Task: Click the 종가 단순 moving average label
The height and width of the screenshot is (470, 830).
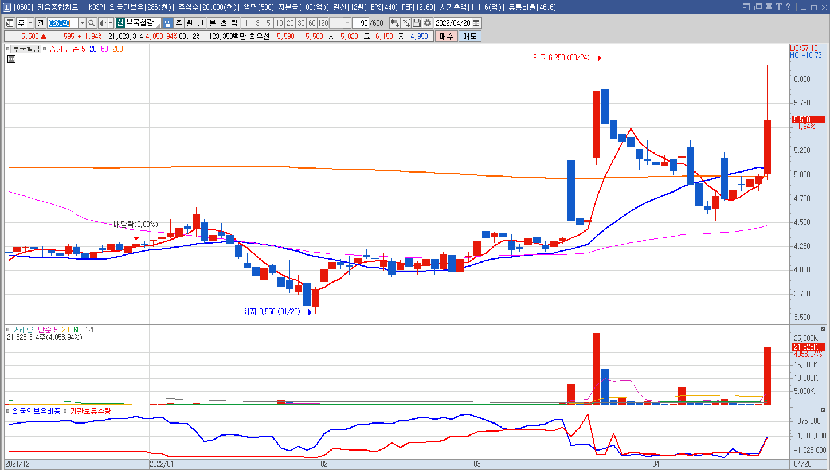Action: 64,49
